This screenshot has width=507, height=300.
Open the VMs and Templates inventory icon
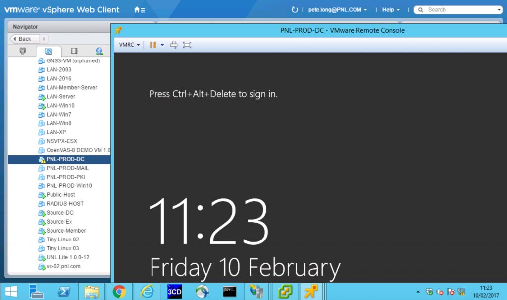coord(48,51)
